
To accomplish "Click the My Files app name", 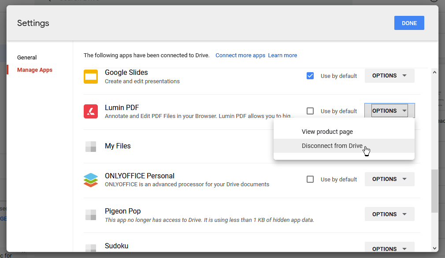I will coord(118,146).
